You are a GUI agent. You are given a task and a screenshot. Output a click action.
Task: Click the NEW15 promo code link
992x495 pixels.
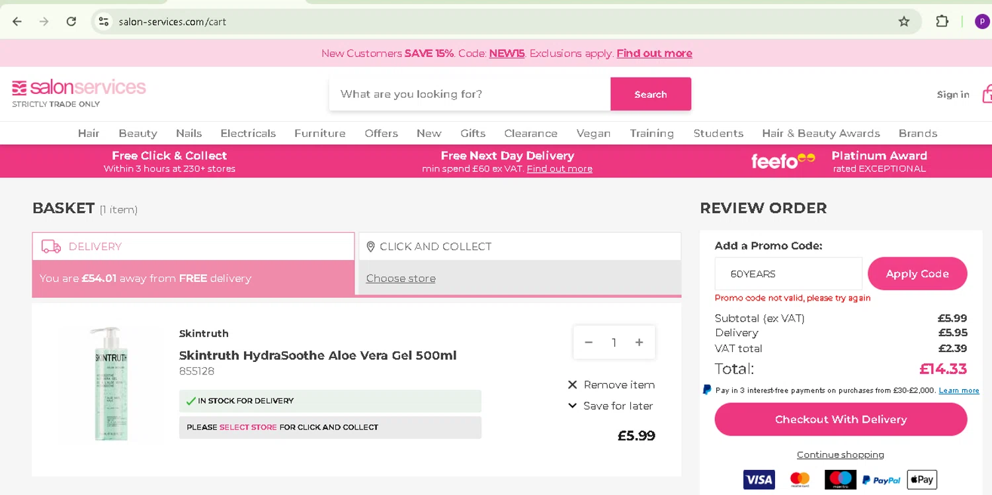point(507,53)
